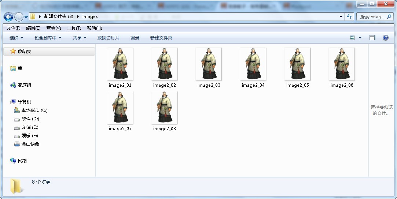
Task: Click the folder icon in address bar
Action: pos(33,17)
